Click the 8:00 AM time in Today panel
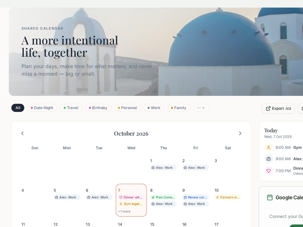 [283, 148]
